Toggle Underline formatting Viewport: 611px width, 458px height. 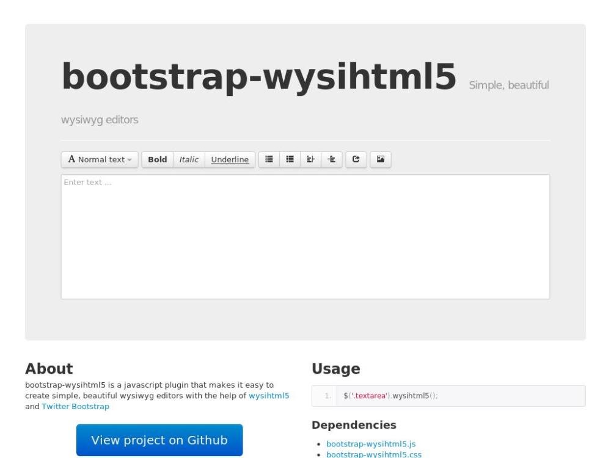(x=230, y=159)
